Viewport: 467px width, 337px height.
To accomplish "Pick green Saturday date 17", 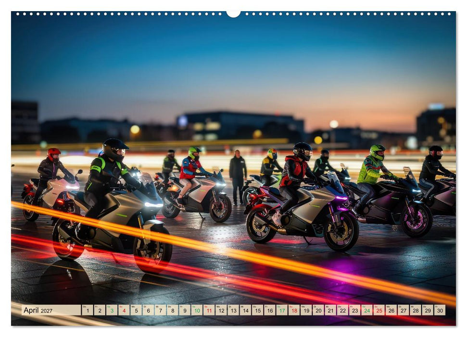I will [x=282, y=310].
